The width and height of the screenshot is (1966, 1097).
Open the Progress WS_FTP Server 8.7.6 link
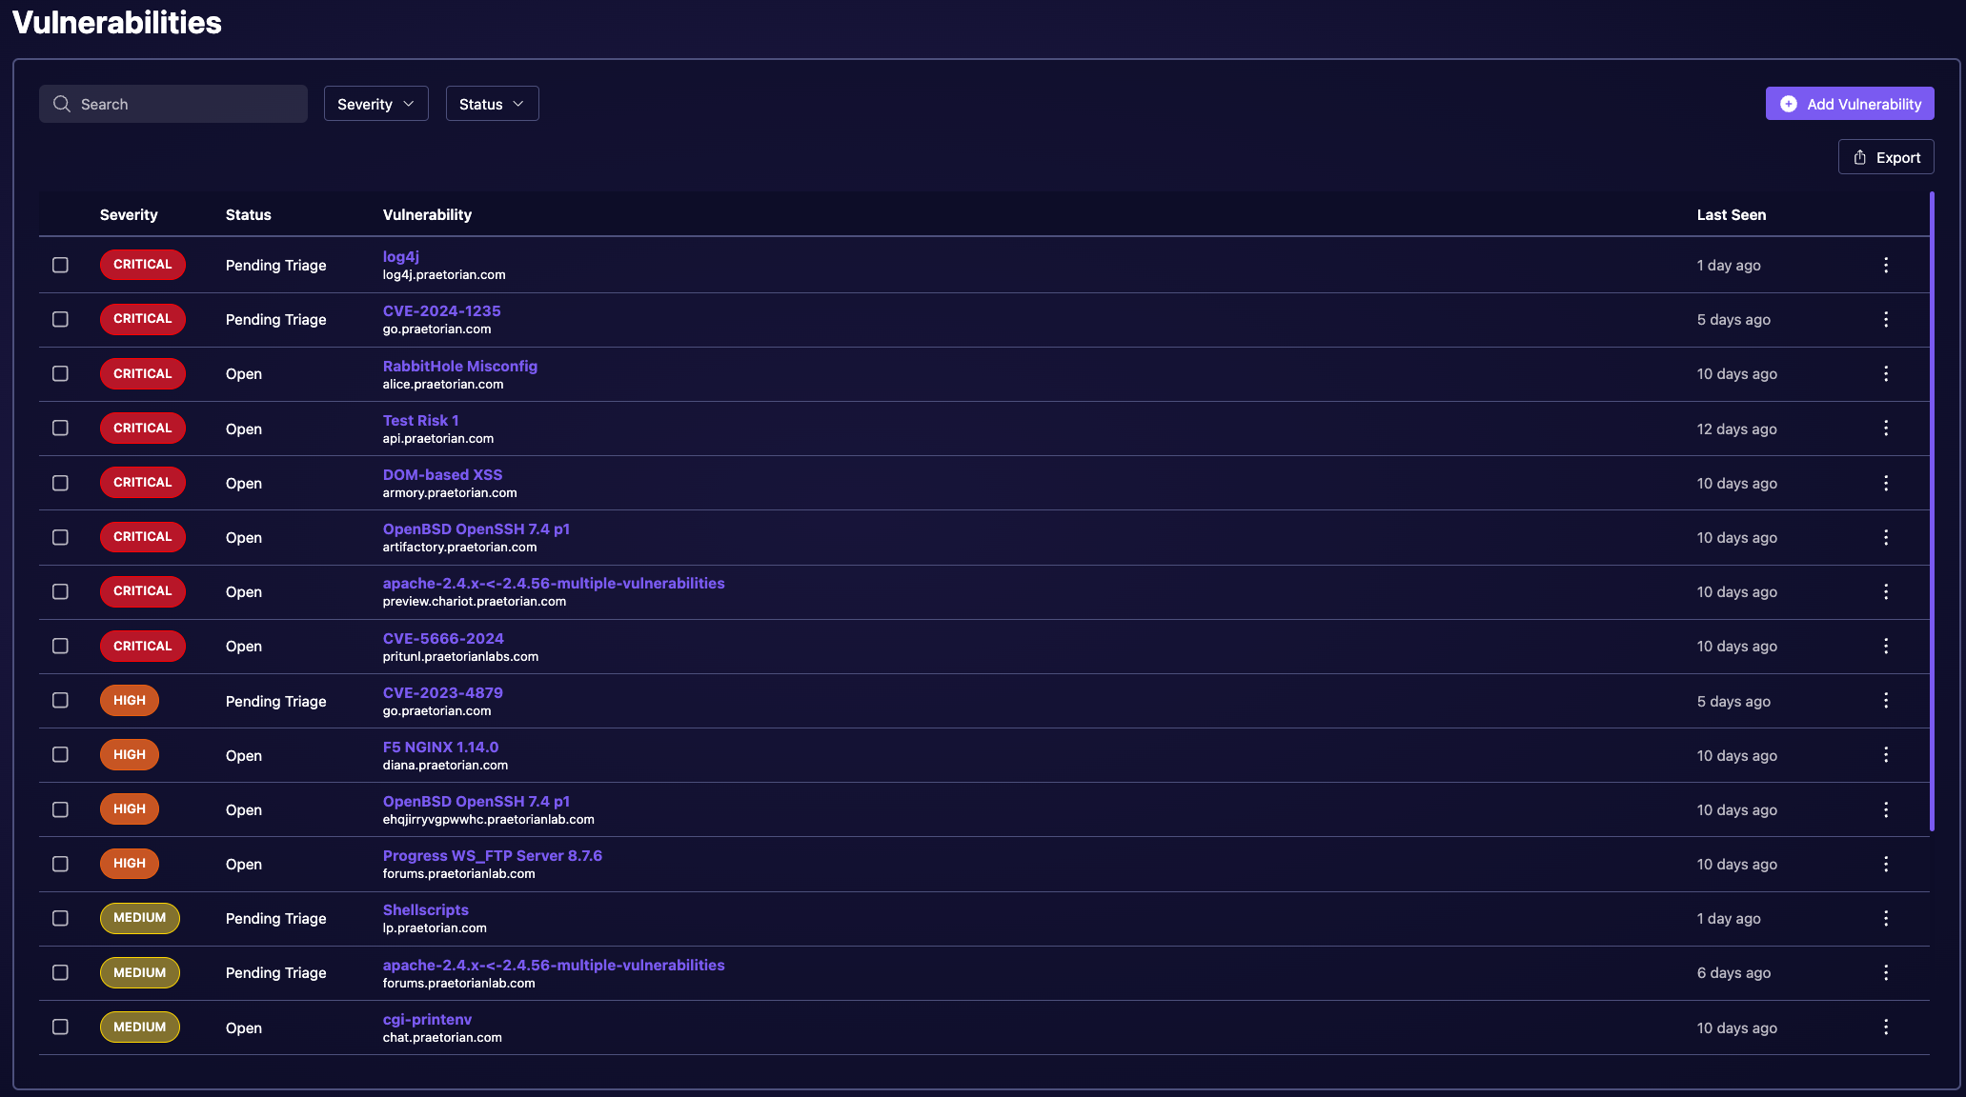click(493, 856)
